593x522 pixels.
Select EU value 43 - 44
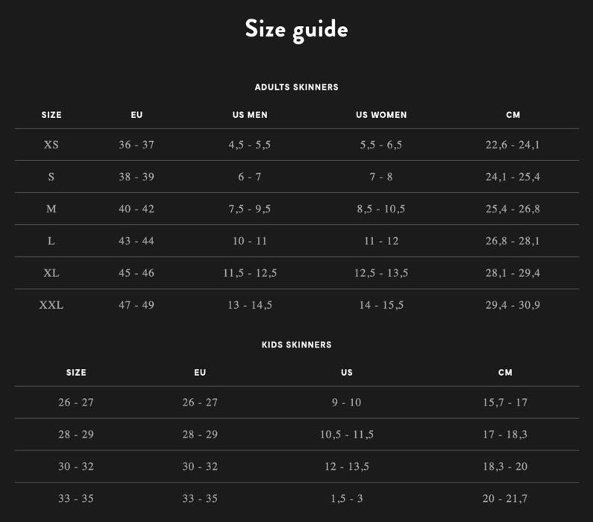point(137,241)
